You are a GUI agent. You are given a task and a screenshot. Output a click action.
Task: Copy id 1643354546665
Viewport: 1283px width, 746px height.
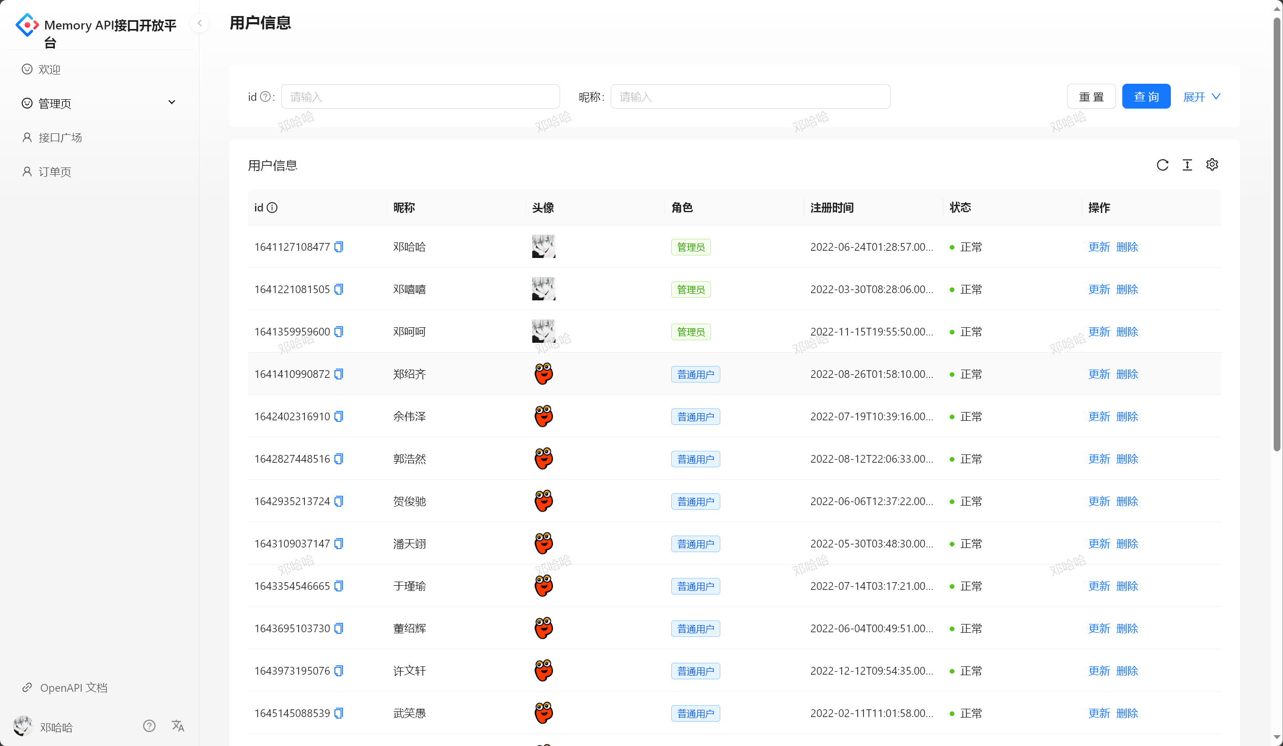click(x=339, y=586)
